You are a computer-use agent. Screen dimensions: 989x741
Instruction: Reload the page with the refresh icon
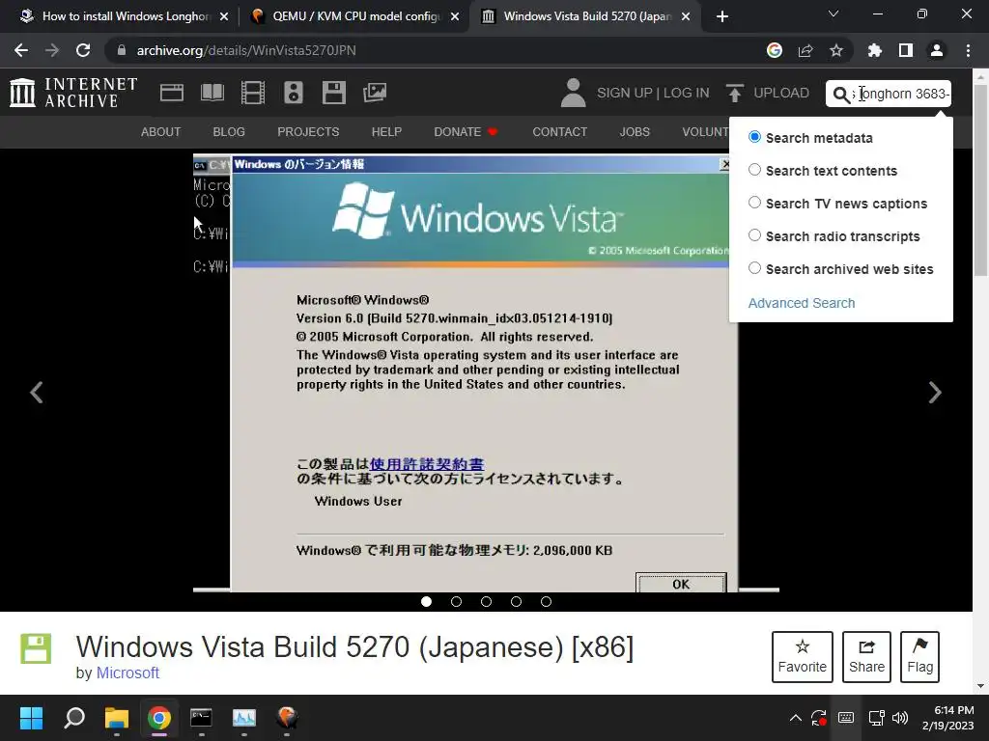pos(83,50)
